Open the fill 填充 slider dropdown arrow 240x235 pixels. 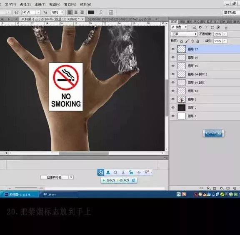[x=225, y=41]
